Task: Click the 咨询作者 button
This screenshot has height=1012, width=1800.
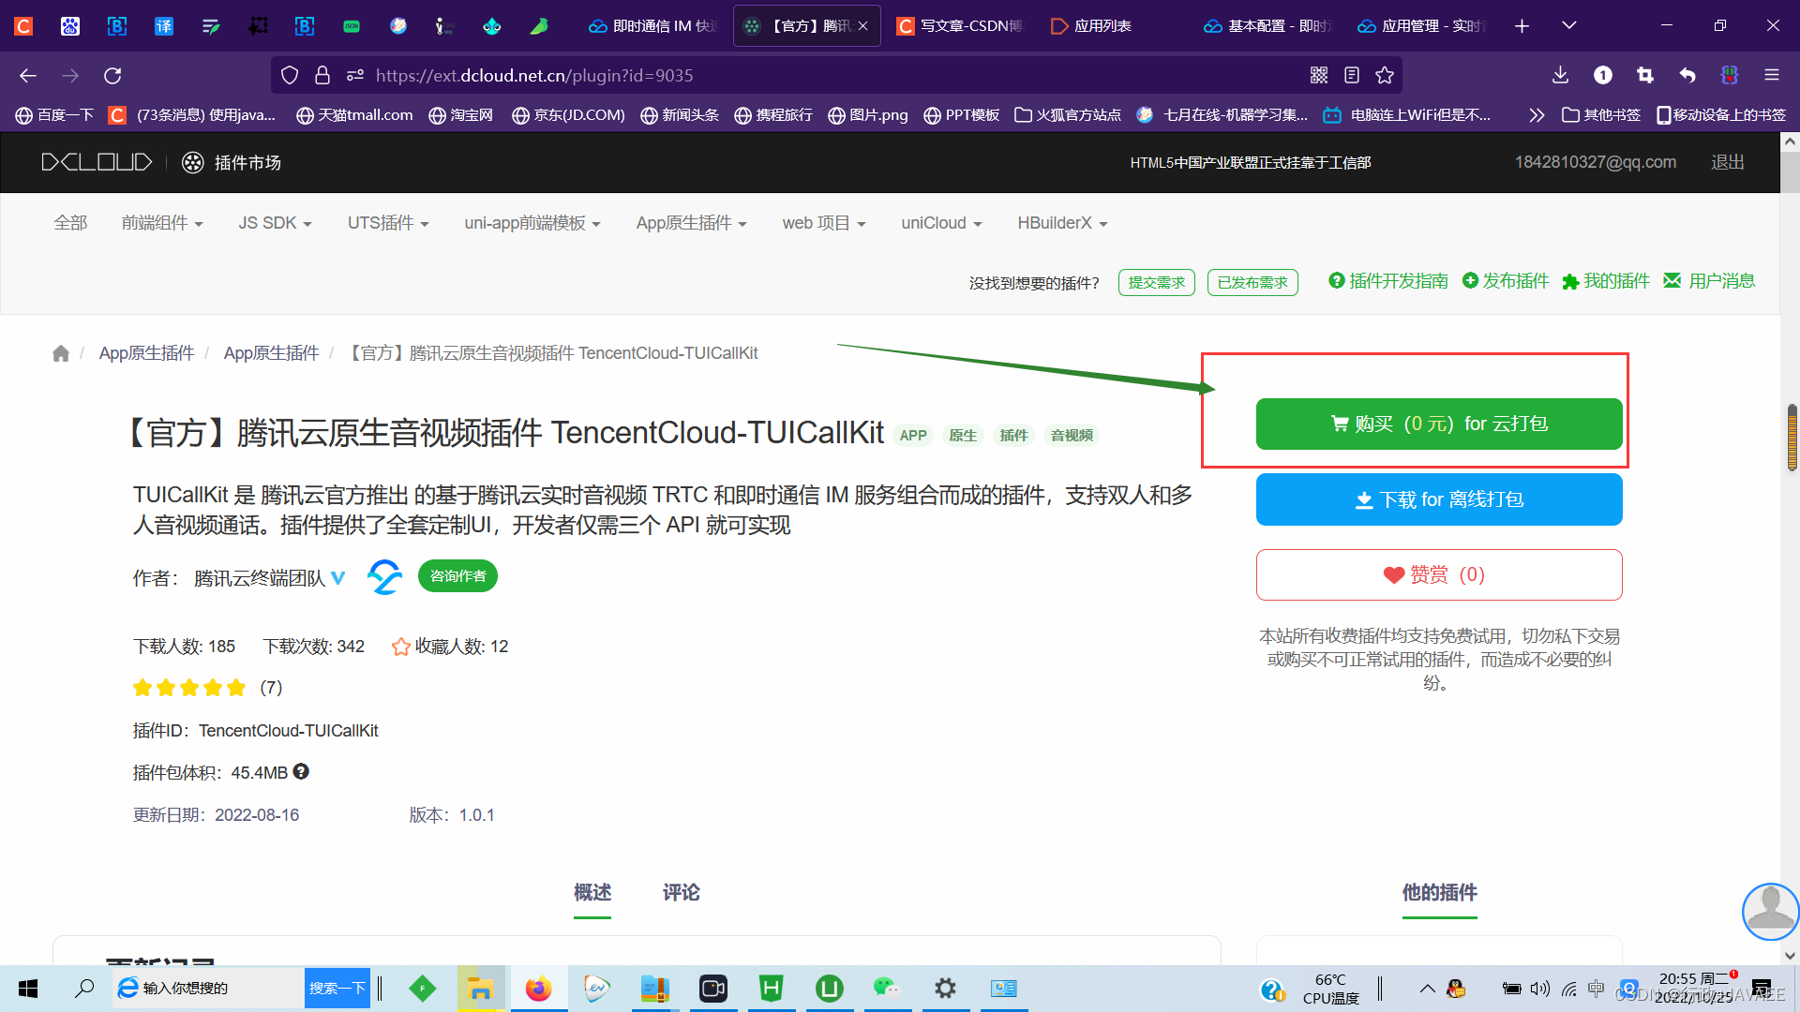Action: [x=457, y=576]
